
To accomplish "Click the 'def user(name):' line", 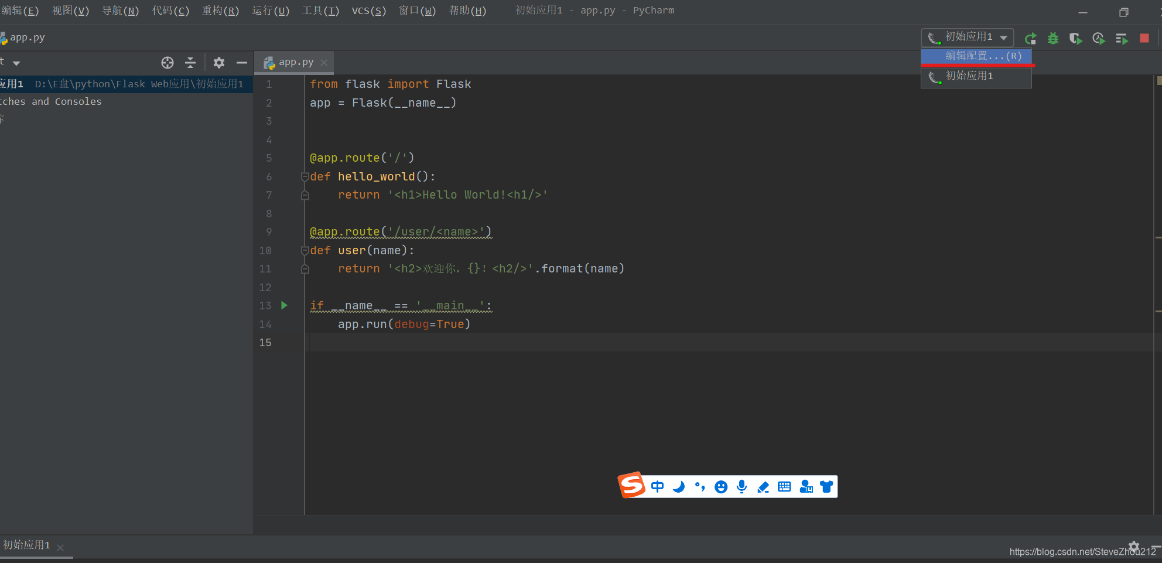I will 362,250.
